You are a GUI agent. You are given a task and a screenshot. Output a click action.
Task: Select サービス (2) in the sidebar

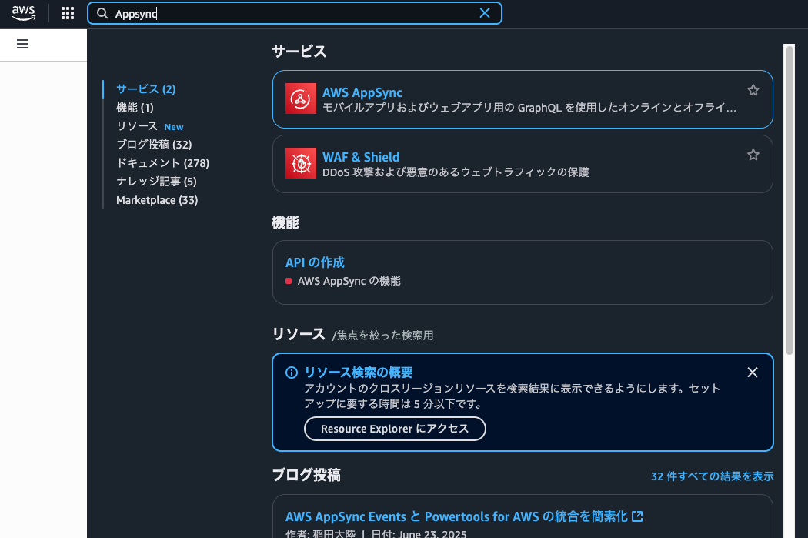pyautogui.click(x=145, y=89)
